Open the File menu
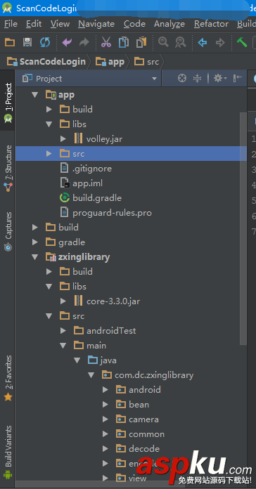 click(11, 24)
